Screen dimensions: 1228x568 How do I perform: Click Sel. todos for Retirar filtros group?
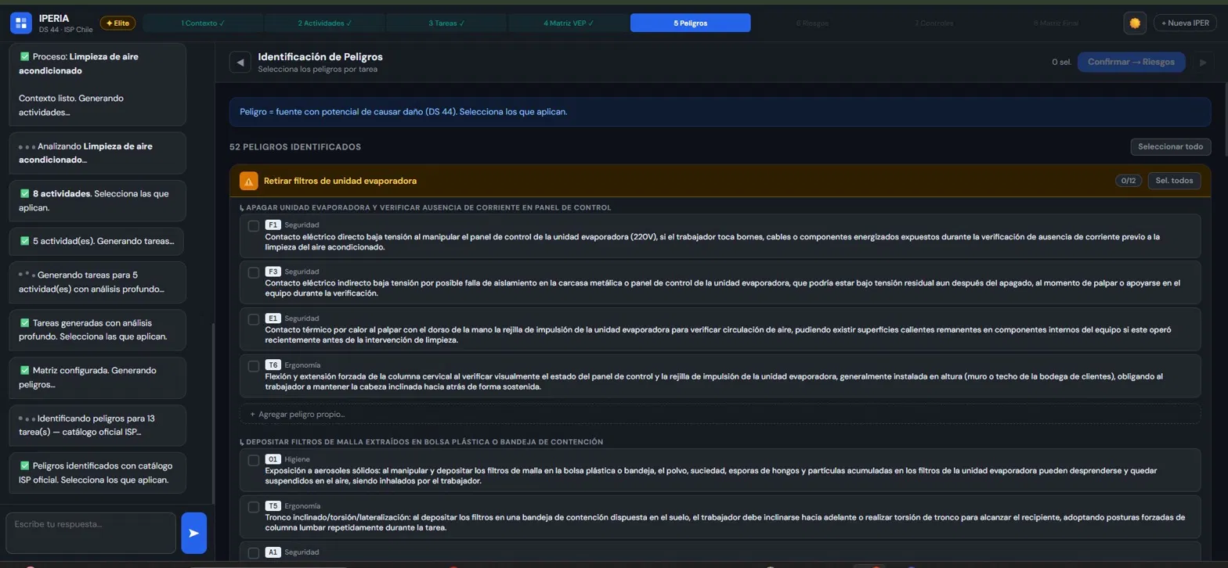[1174, 181]
